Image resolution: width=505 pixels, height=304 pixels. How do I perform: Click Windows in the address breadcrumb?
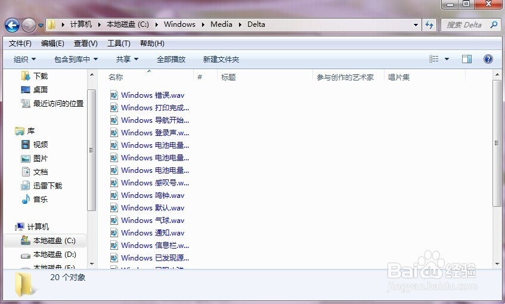(x=179, y=24)
